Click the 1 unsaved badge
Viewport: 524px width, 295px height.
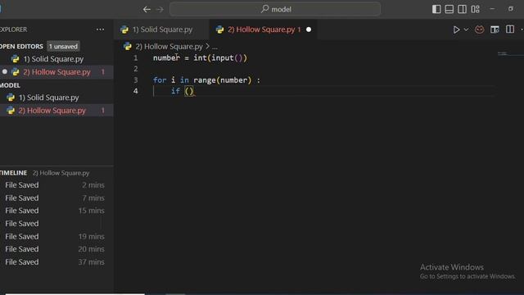pos(63,46)
